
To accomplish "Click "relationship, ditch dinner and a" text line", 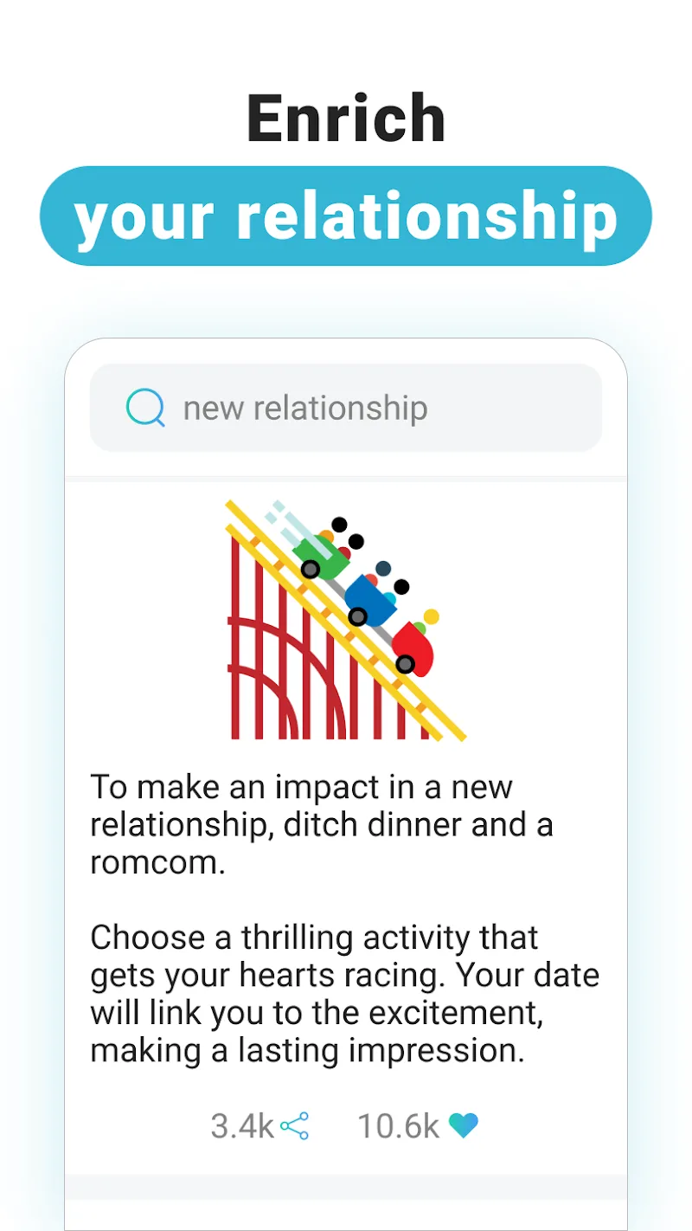I will [x=322, y=825].
